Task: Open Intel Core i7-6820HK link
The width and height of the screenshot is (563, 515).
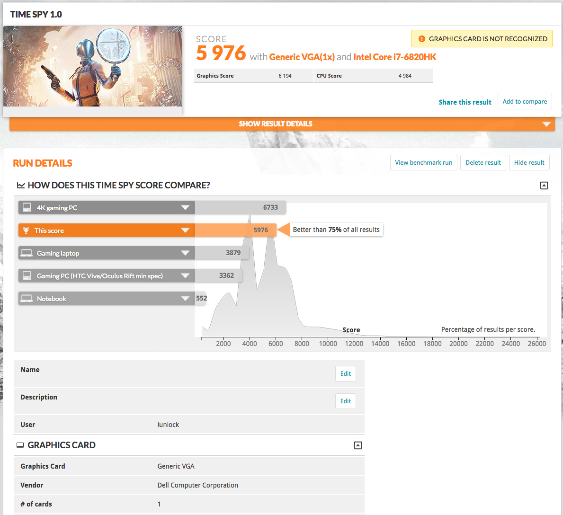Action: pyautogui.click(x=394, y=57)
